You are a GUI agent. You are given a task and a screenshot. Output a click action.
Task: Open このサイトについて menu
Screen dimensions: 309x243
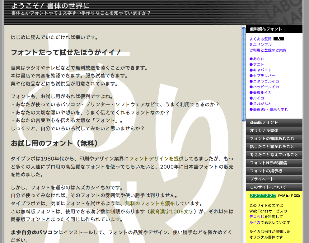(274, 187)
